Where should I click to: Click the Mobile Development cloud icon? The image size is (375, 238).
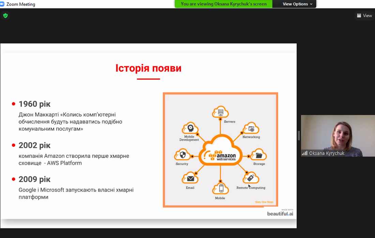tap(190, 129)
